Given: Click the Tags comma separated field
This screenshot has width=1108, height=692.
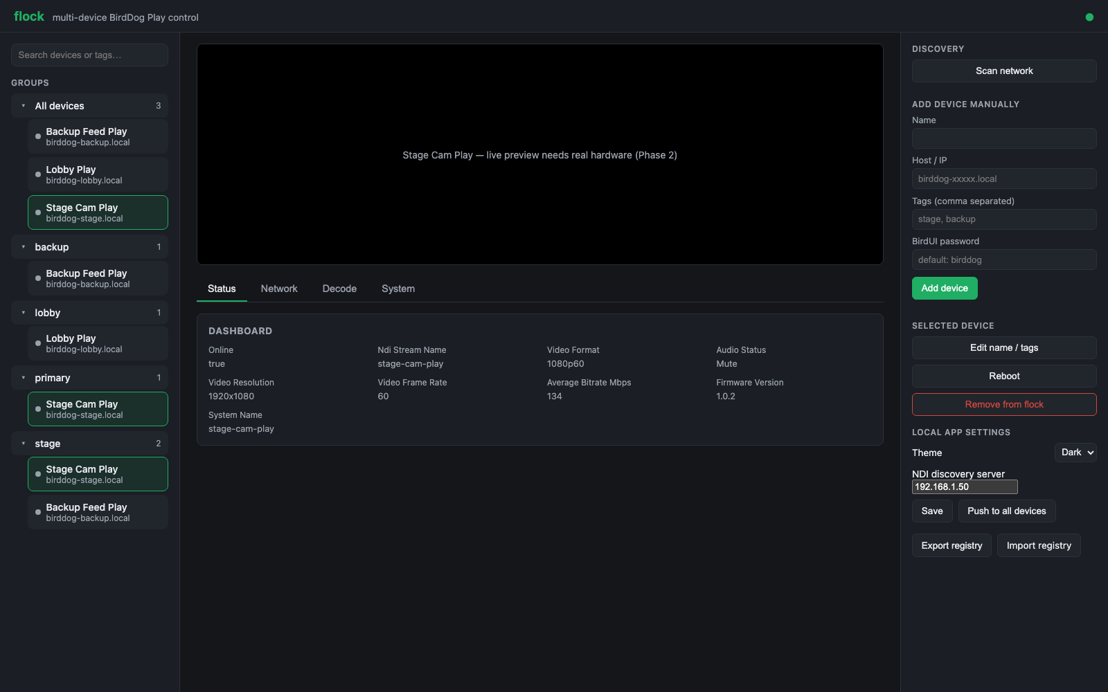Looking at the screenshot, I should coord(1004,219).
